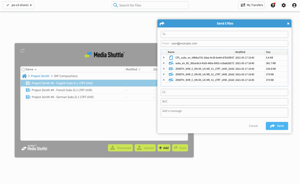Click the refresh icon in file browser
The height and width of the screenshot is (184, 300).
point(23,51)
